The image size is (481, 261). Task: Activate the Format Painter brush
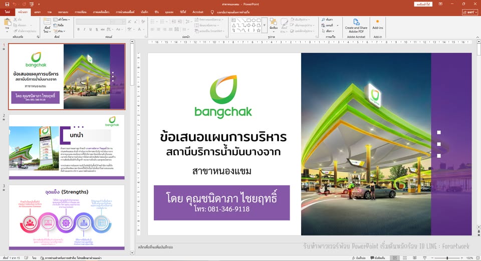25,31
